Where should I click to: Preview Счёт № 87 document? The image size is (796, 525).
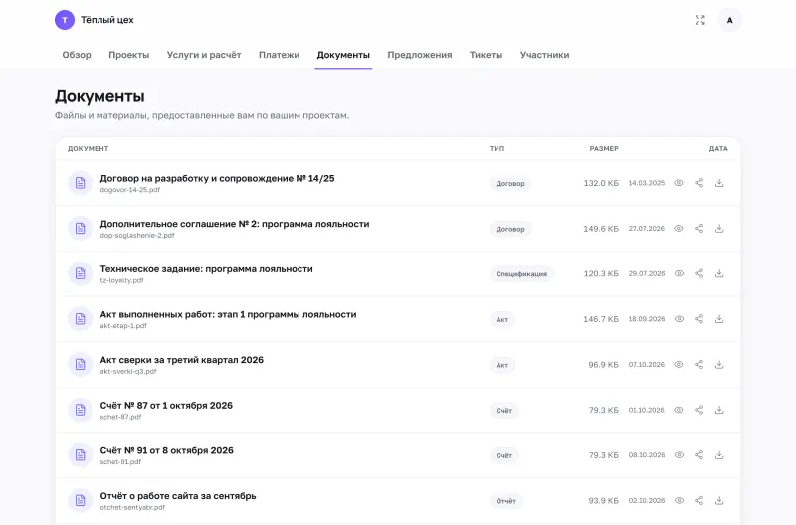tap(679, 410)
